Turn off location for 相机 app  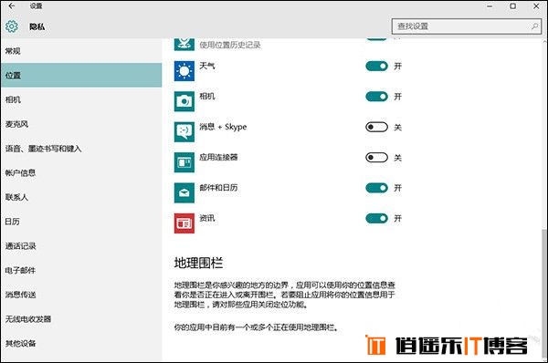coord(376,97)
